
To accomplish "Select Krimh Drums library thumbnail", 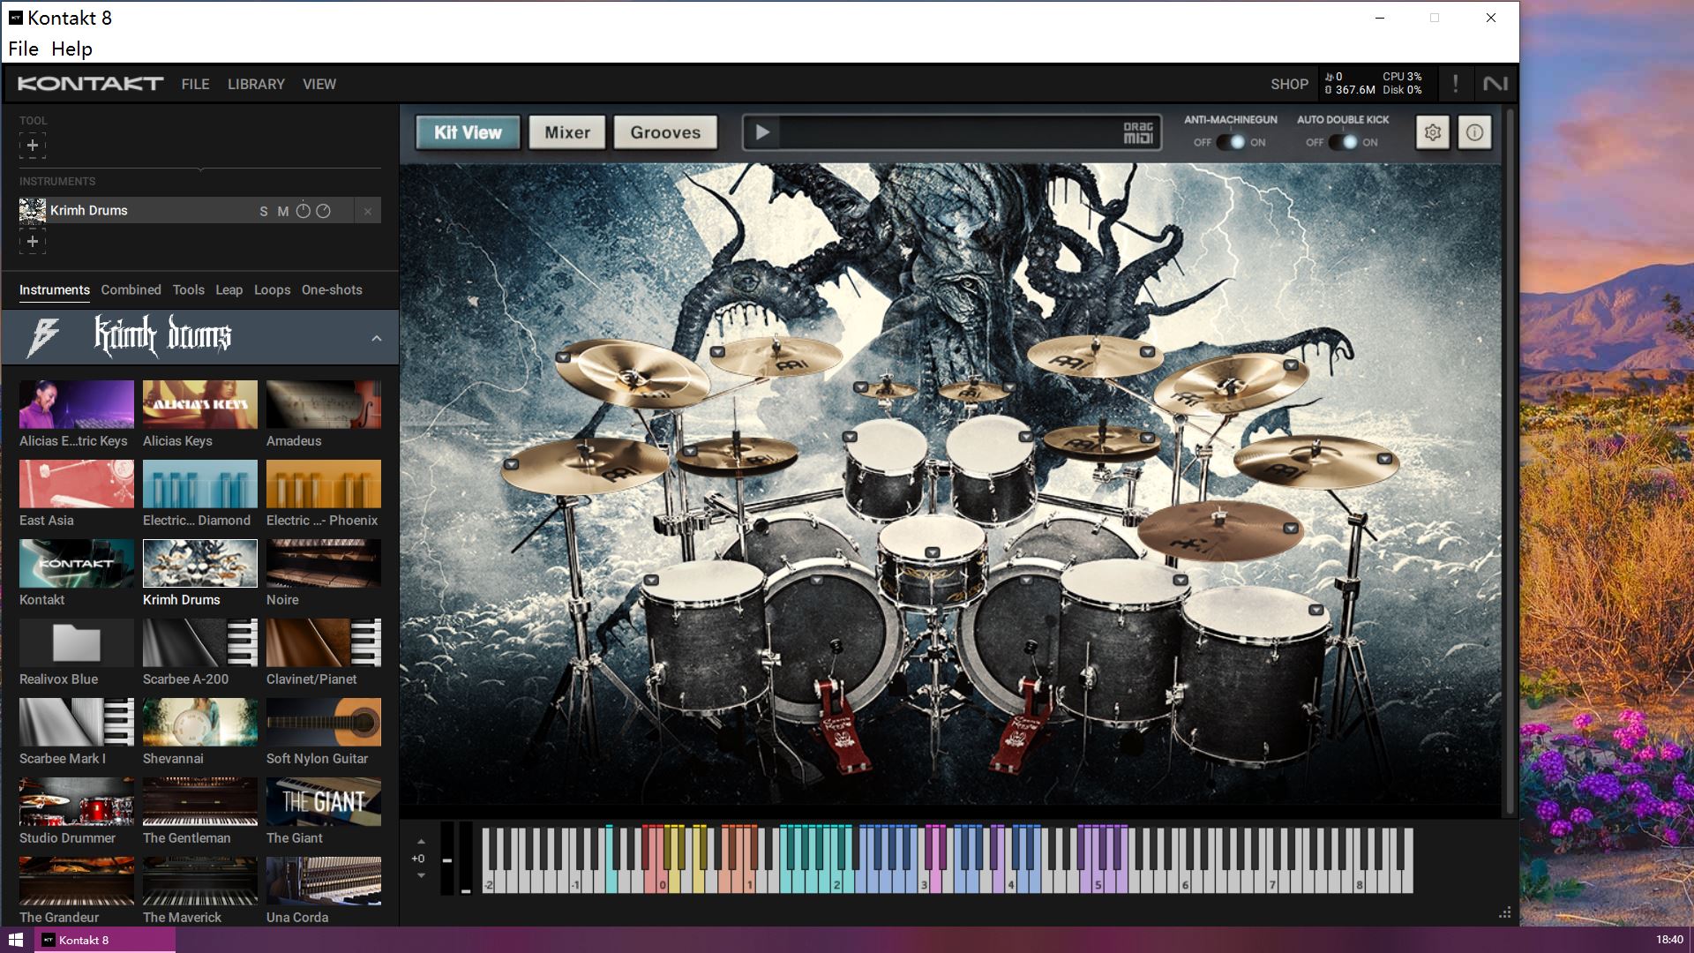I will click(200, 563).
